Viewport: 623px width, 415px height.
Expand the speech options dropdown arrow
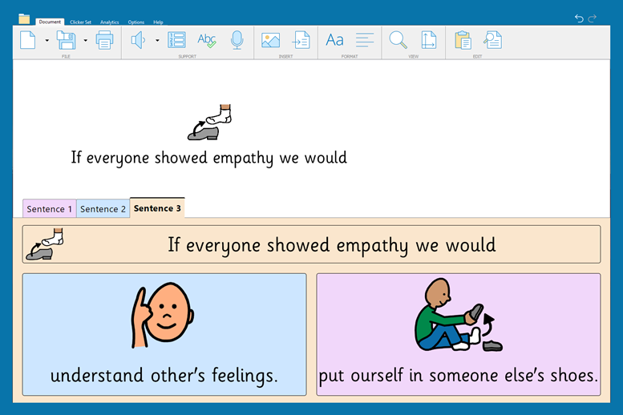click(x=157, y=40)
